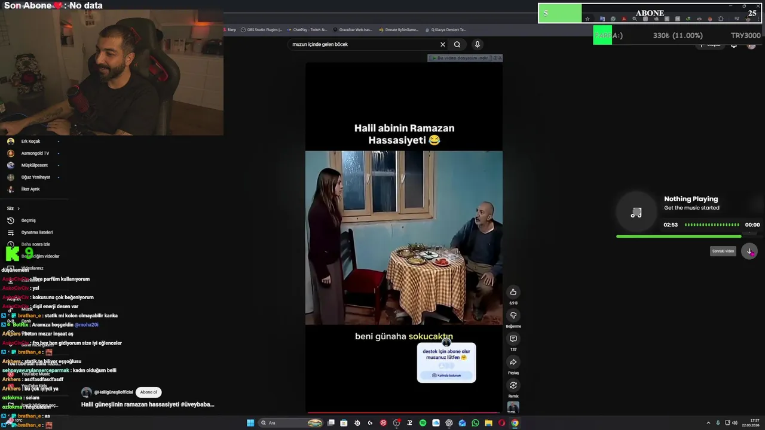
Task: Subscribe with the 'Abone ol' button
Action: [149, 392]
